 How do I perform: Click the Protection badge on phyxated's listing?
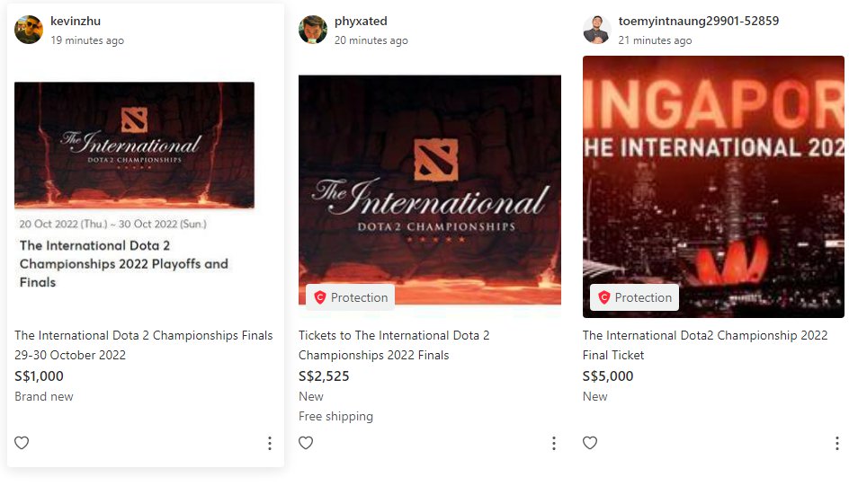click(351, 297)
